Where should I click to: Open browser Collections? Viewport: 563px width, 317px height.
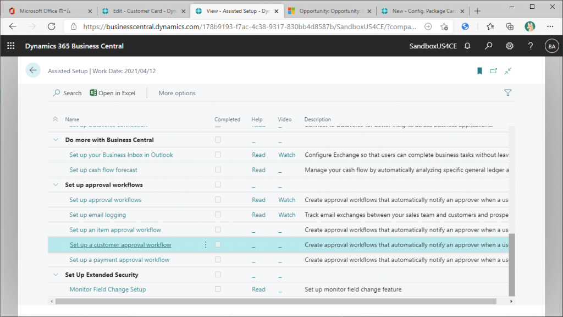tap(510, 26)
